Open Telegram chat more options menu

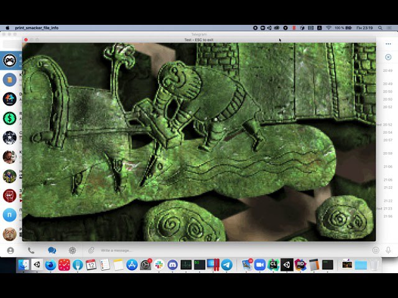tap(388, 44)
